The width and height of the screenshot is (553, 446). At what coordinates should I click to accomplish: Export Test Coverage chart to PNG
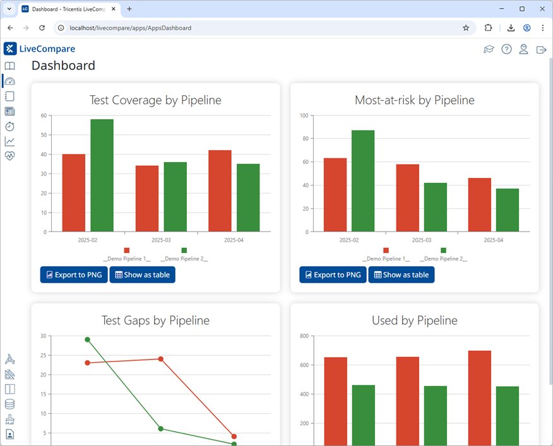[74, 274]
